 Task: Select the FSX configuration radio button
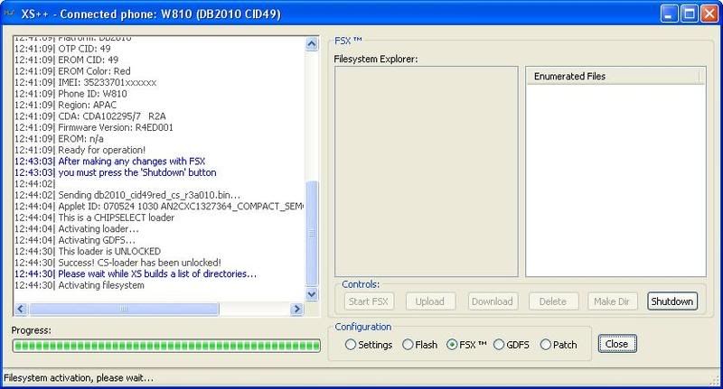[454, 345]
